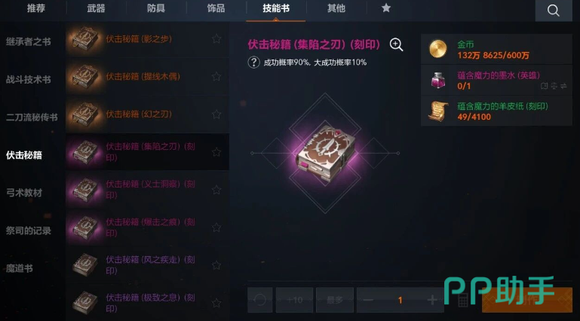Increase craft quantity with plus button
Viewport: 580px width, 321px height.
pos(431,300)
